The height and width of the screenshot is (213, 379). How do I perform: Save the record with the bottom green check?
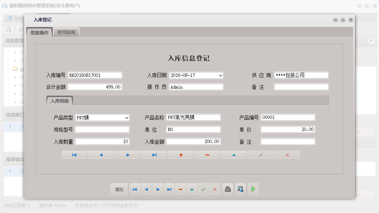pos(203,189)
